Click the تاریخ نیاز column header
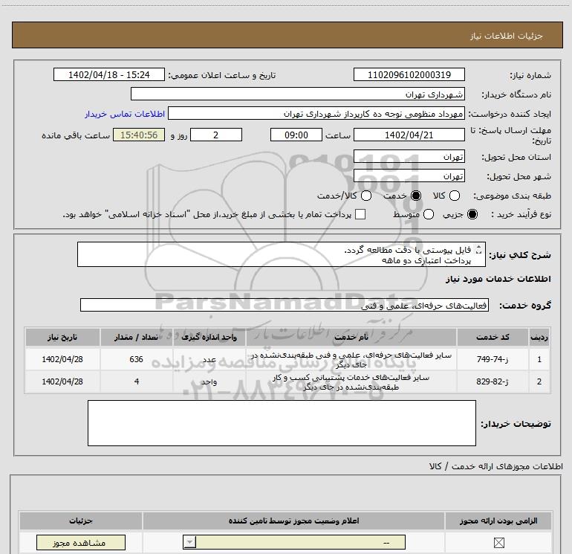Image resolution: width=572 pixels, height=554 pixels. point(62,337)
